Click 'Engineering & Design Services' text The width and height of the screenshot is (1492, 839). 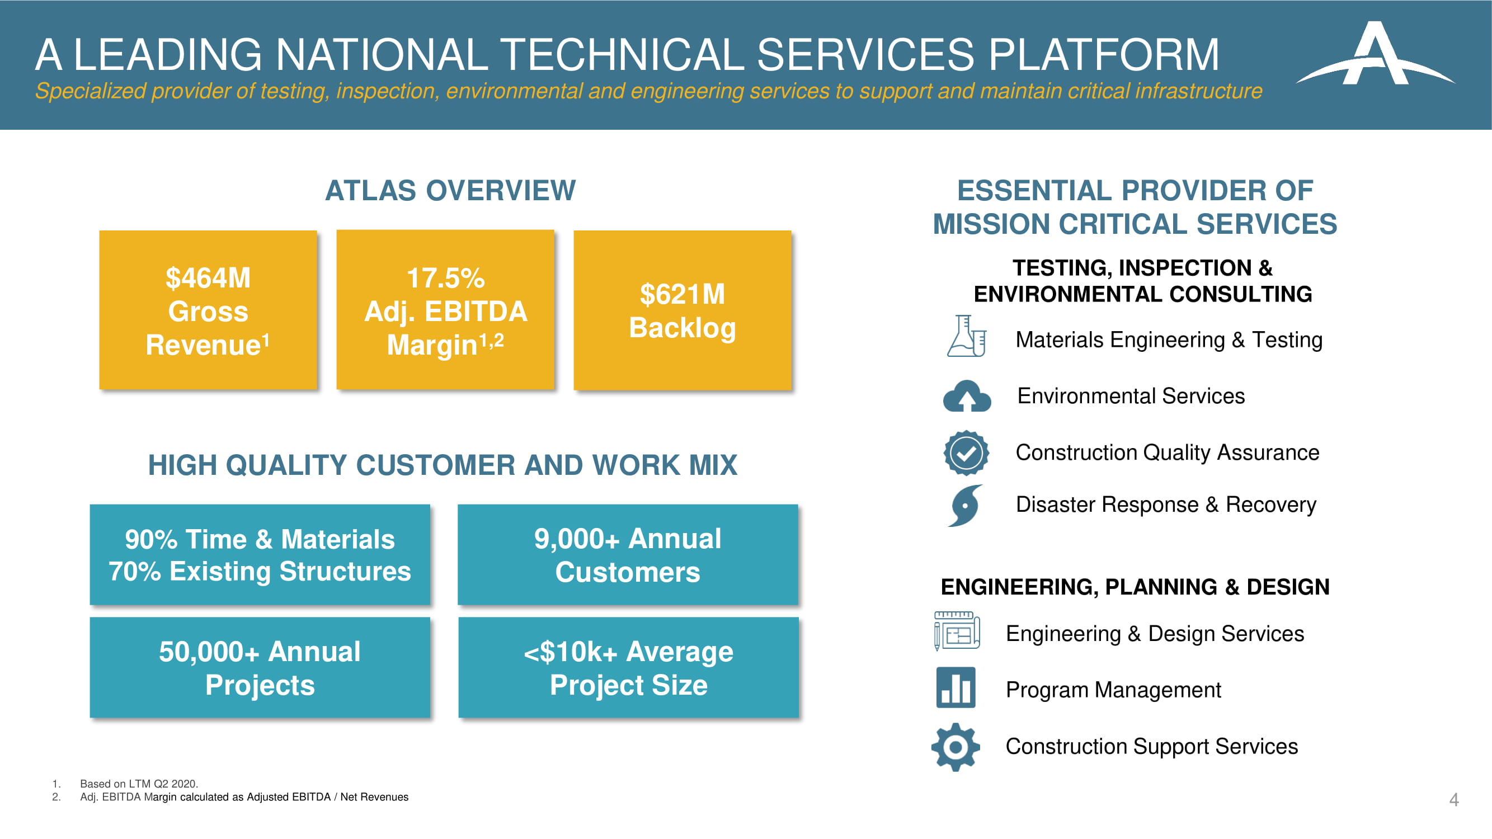point(1155,634)
